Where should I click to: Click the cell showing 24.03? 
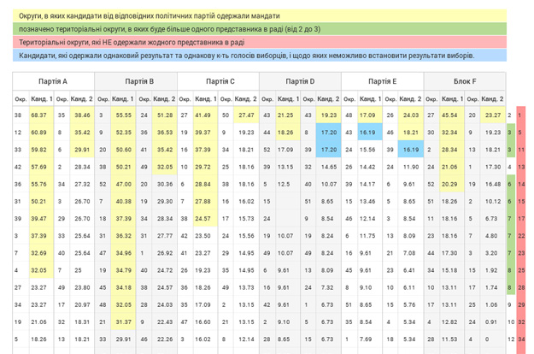pyautogui.click(x=411, y=115)
